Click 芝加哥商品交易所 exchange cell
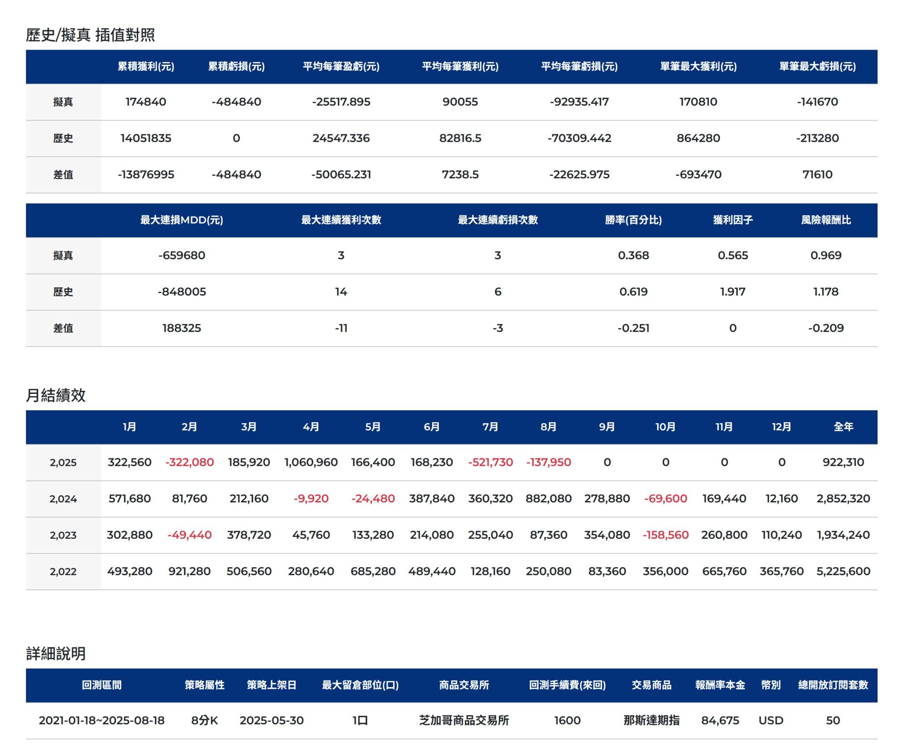Screen dimensions: 902x750 464,721
